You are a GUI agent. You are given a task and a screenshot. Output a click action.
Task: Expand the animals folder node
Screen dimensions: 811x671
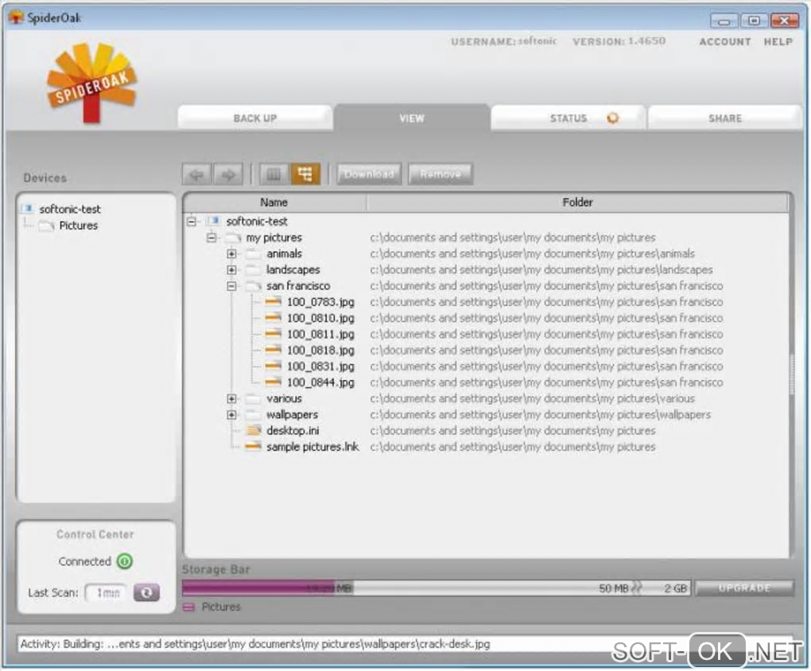[x=231, y=254]
